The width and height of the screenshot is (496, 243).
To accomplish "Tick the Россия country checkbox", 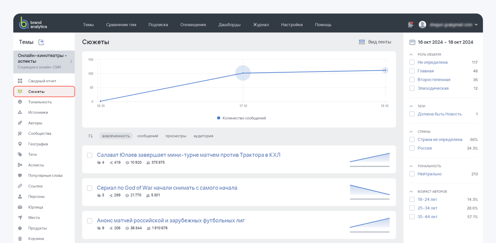I will click(412, 148).
